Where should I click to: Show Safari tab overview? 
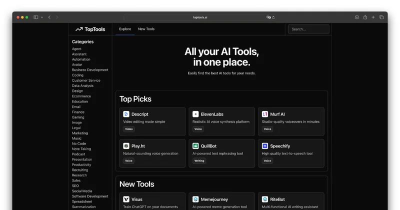coord(381,17)
